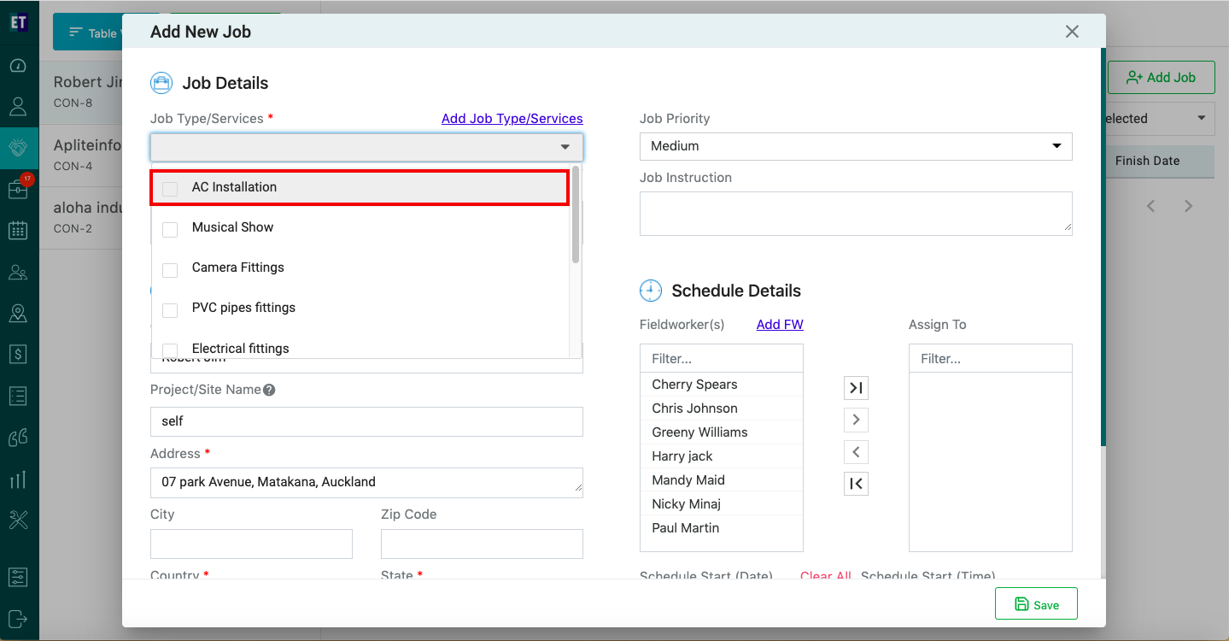The width and height of the screenshot is (1229, 641).
Task: Close the Add New Job dialog
Action: [1072, 32]
